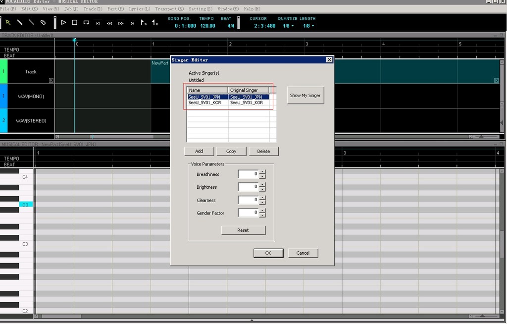Open the Length 1/8 dropdown
The height and width of the screenshot is (324, 507).
pyautogui.click(x=308, y=26)
